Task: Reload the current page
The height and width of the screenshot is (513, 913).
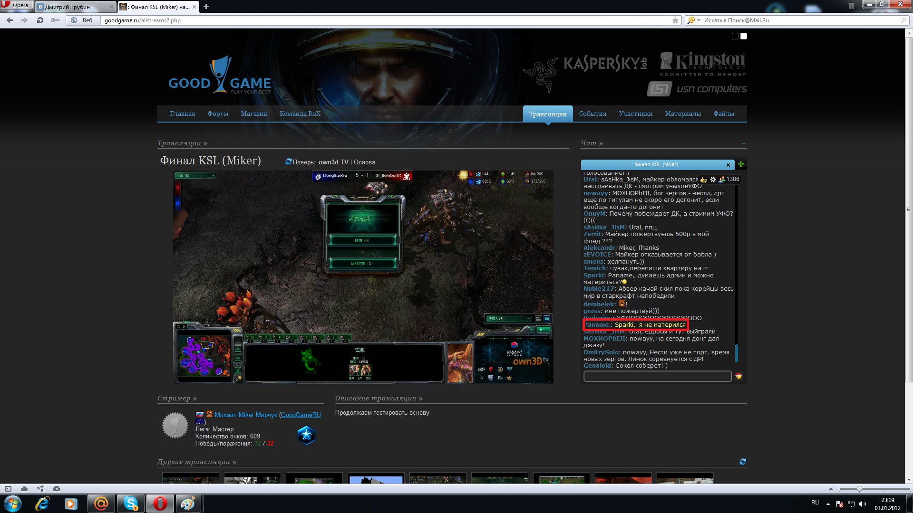Action: 40,20
